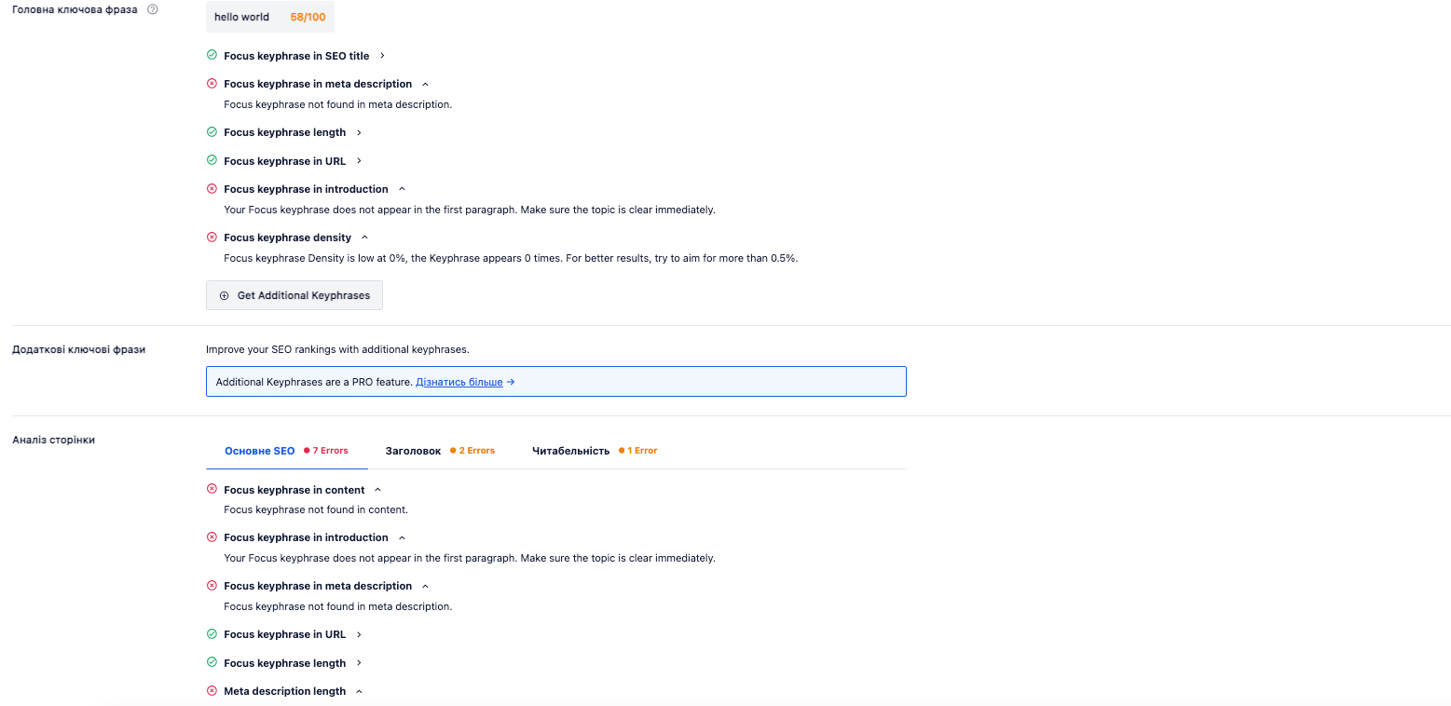The height and width of the screenshot is (706, 1451).
Task: Click green check for keyphrase in URL under Аналіз сторінки
Action: point(212,634)
